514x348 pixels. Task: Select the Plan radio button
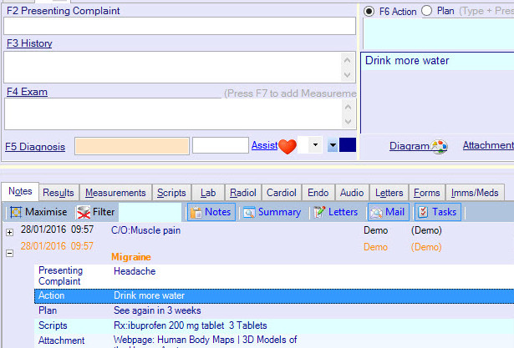tap(426, 11)
